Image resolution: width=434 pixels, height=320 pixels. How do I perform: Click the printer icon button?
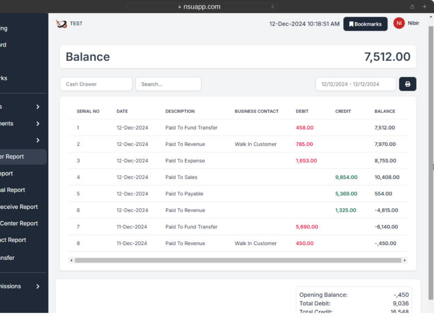tap(407, 84)
